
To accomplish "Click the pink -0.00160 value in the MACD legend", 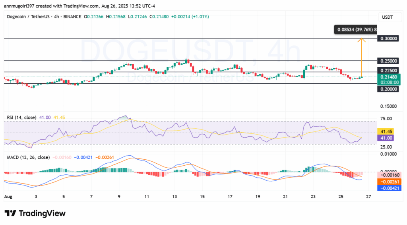I will pos(62,157).
